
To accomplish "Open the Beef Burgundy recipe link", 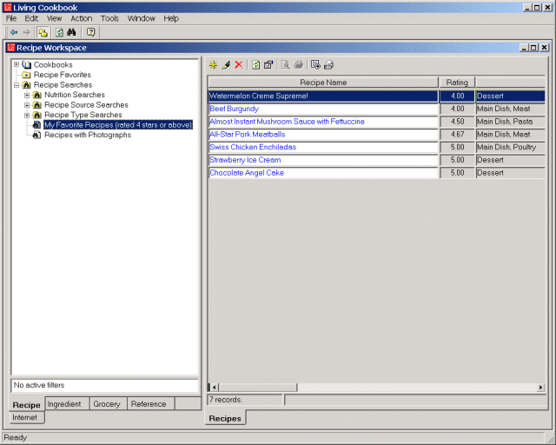I will [x=234, y=109].
